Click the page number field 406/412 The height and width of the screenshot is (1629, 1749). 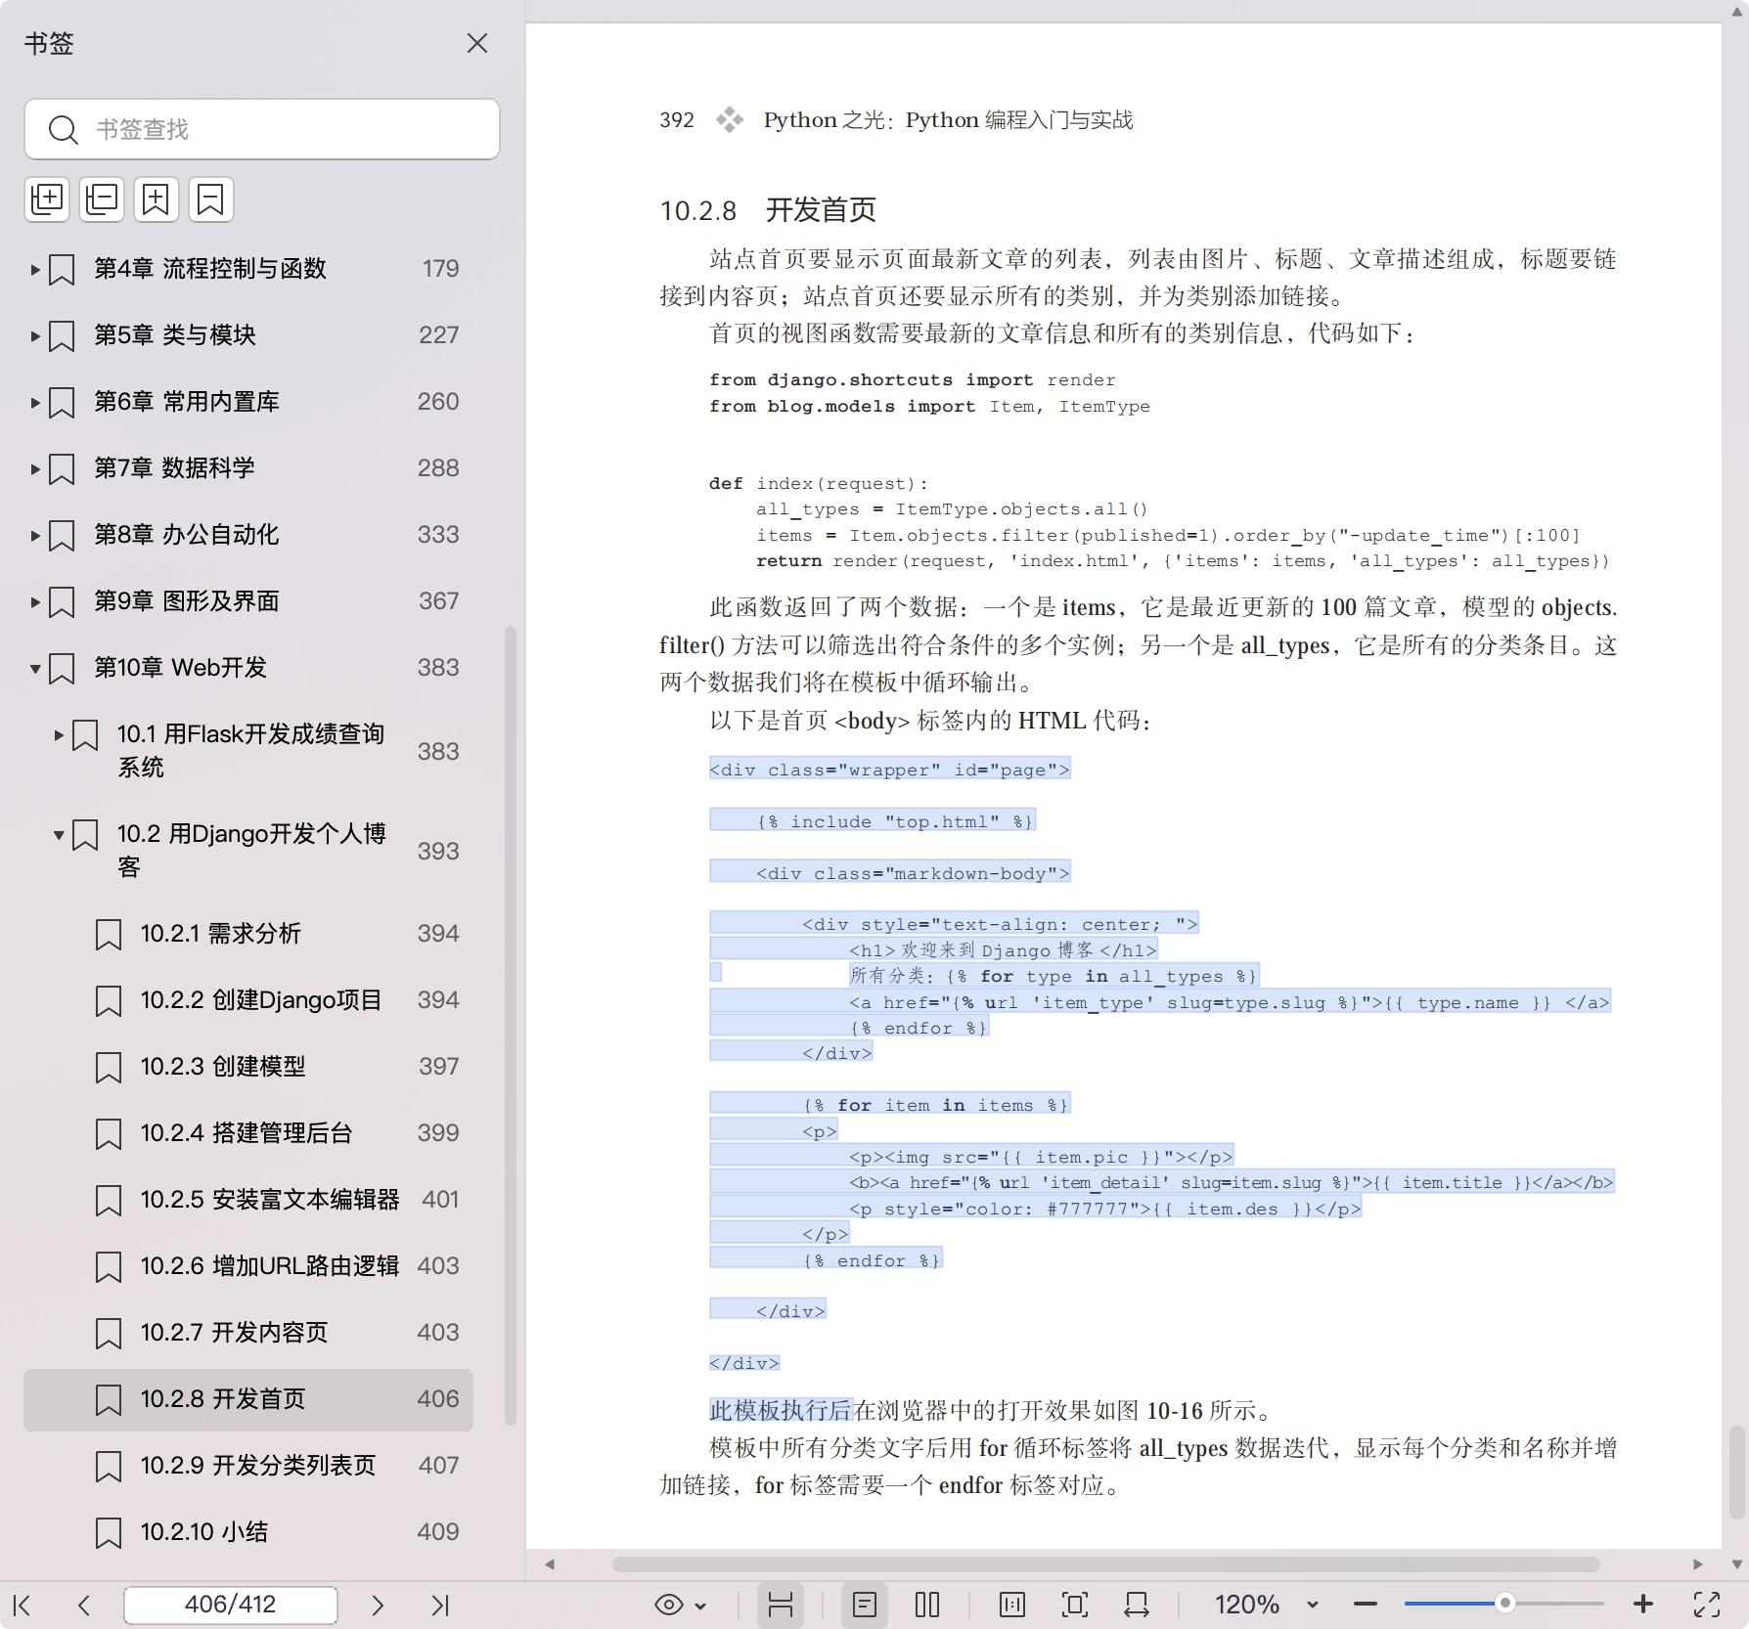231,1605
